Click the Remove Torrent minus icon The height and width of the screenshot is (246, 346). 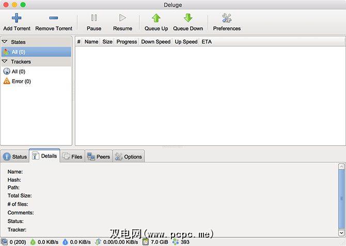pyautogui.click(x=54, y=18)
